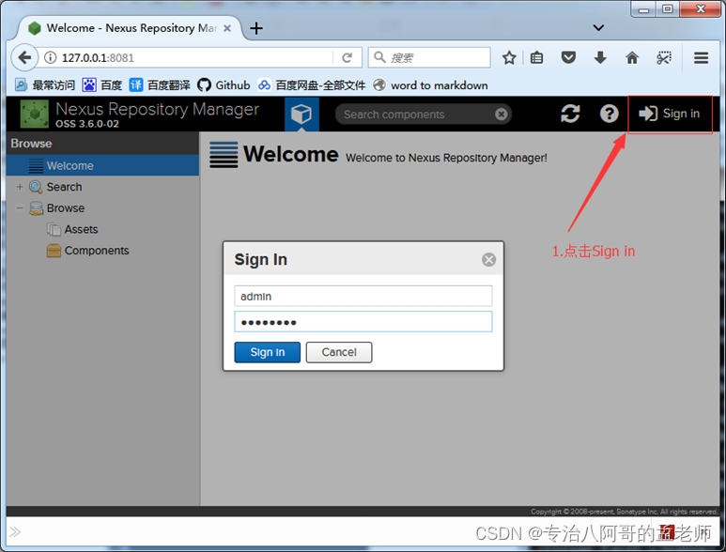Click the screenshot scissors icon
Viewport: 726px width, 552px height.
(x=664, y=58)
